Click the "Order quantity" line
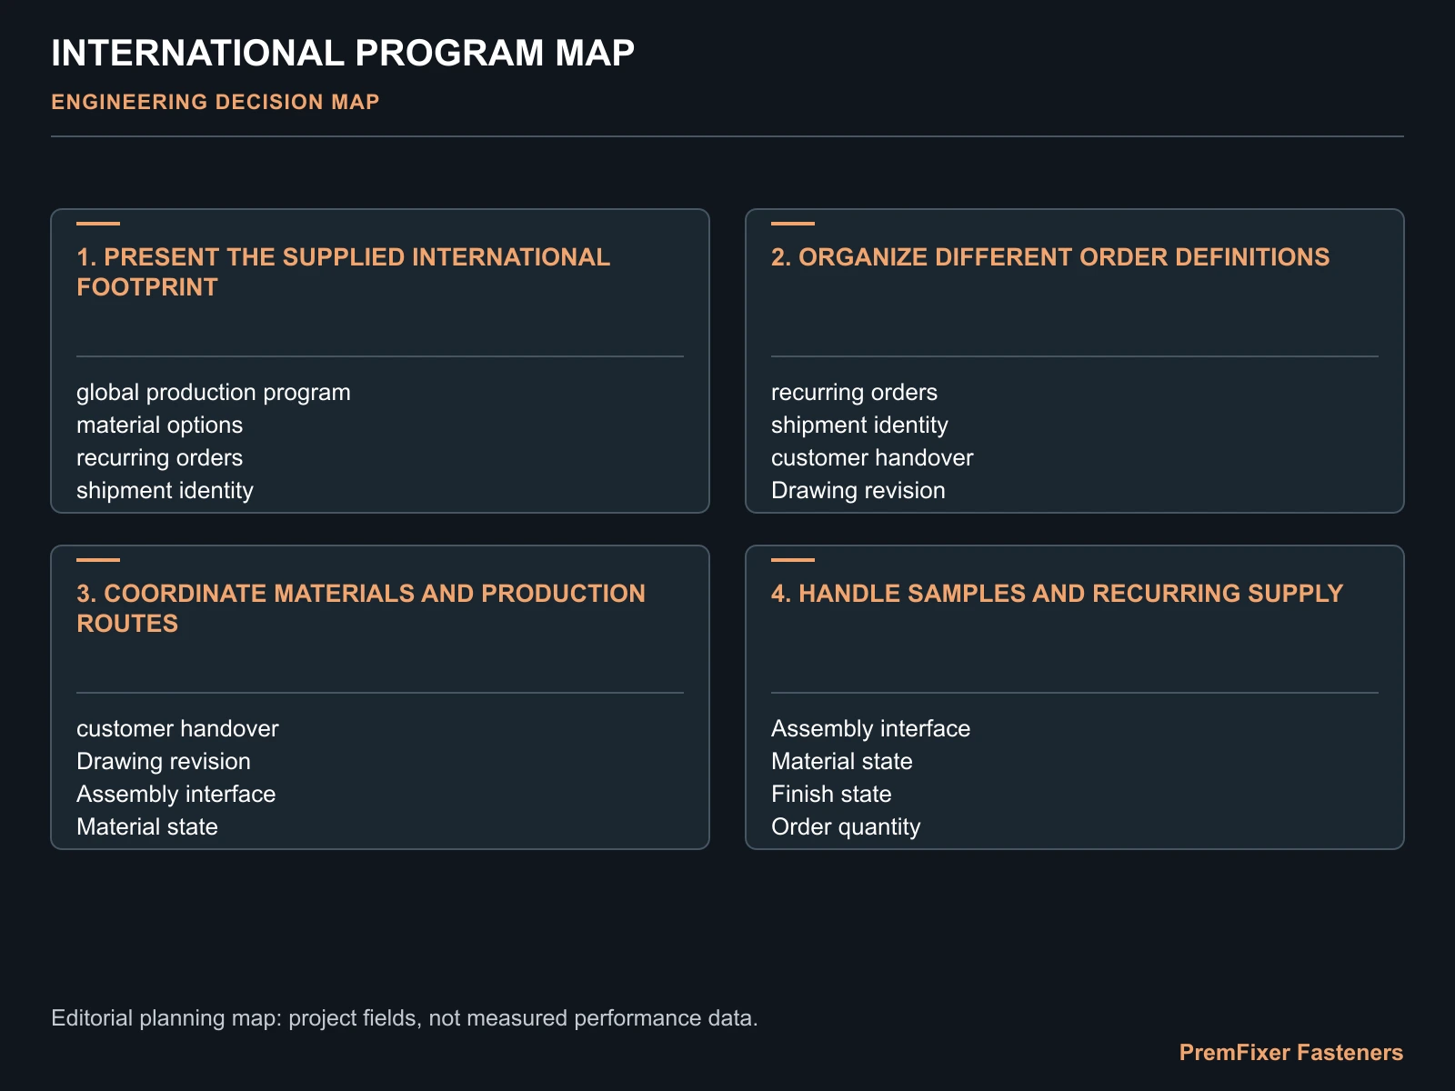 (x=846, y=826)
